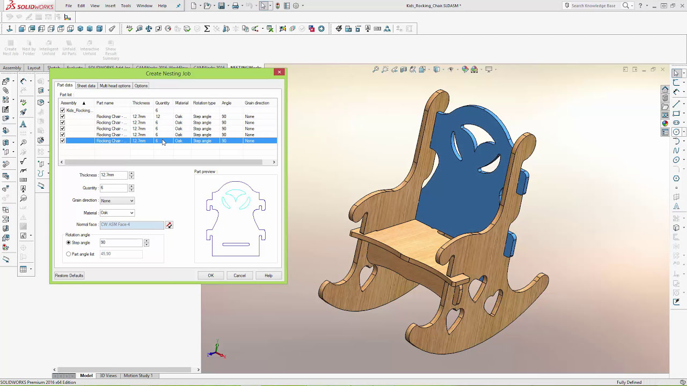Click the insert component anchor icon

click(10, 28)
